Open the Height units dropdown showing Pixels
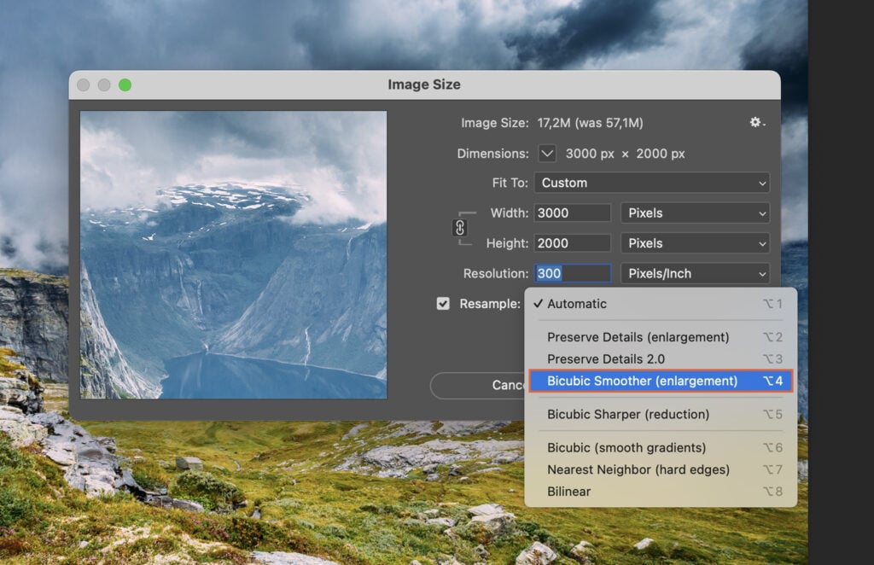Image resolution: width=874 pixels, height=565 pixels. [695, 243]
